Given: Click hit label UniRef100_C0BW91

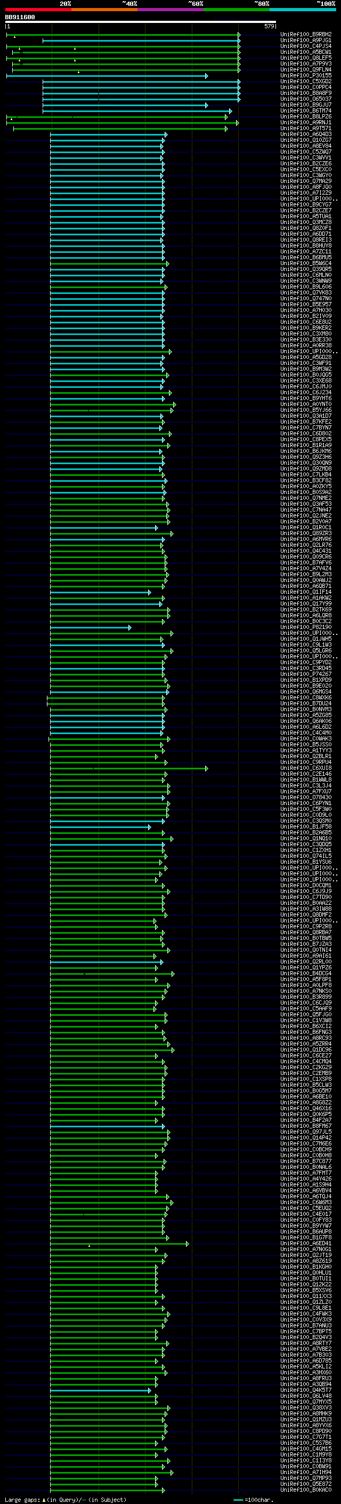Looking at the screenshot, I should click(306, 1466).
